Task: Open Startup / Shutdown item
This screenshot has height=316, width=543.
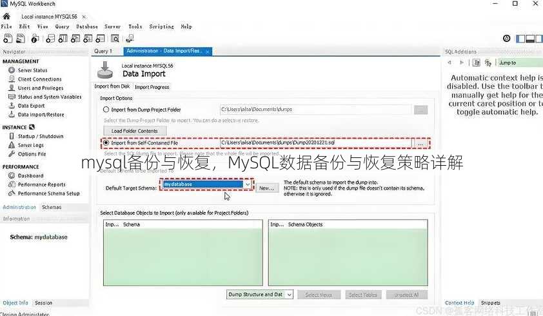Action: point(41,136)
